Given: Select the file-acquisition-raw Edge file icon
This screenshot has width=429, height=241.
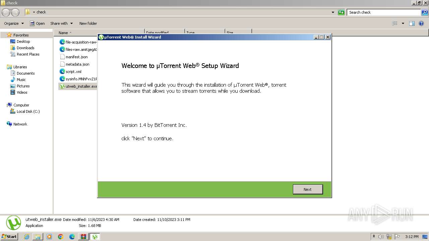Looking at the screenshot, I should click(x=62, y=42).
